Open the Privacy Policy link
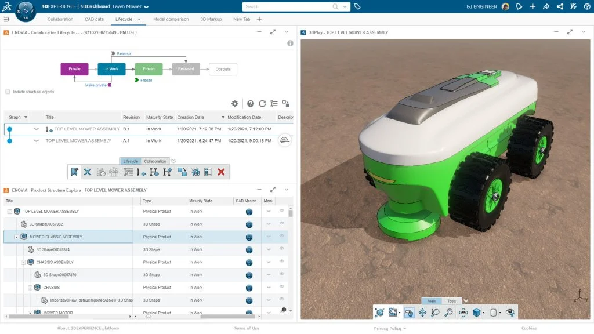 click(x=387, y=328)
